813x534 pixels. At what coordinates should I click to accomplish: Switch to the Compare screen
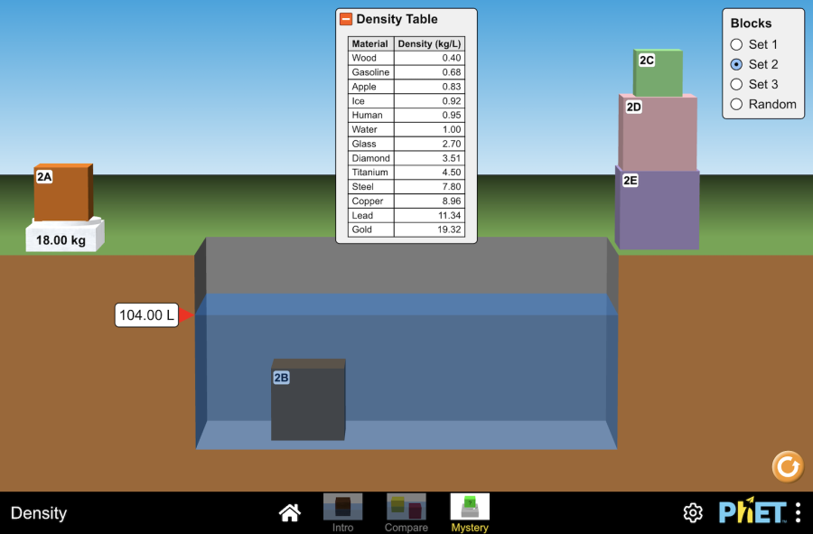click(x=406, y=512)
